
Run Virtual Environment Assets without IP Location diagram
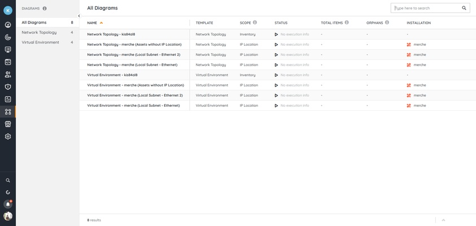[x=276, y=85]
